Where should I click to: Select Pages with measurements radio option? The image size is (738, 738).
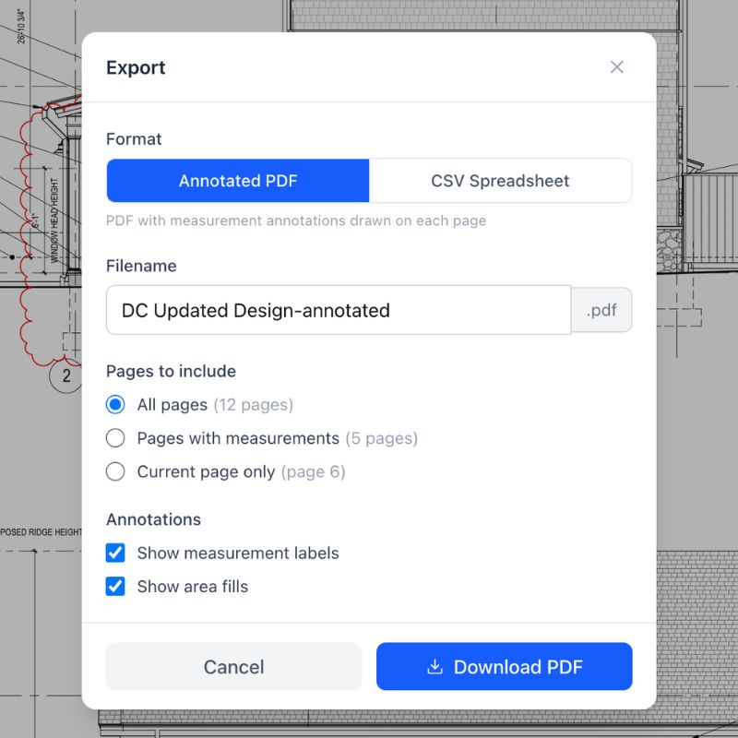(115, 438)
